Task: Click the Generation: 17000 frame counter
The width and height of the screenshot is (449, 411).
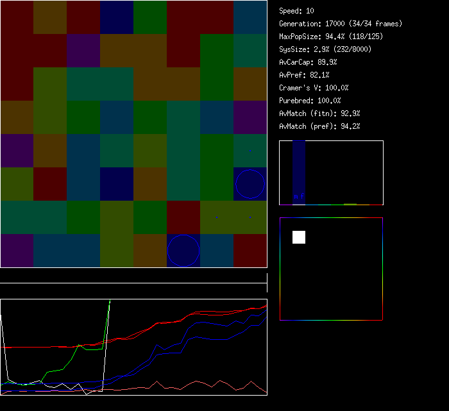Action: (341, 24)
